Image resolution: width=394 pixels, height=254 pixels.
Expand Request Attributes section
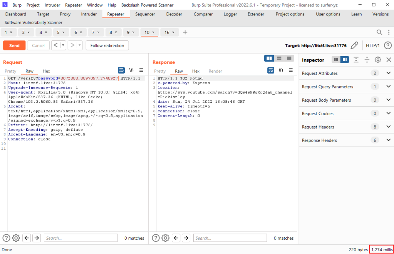(x=388, y=73)
